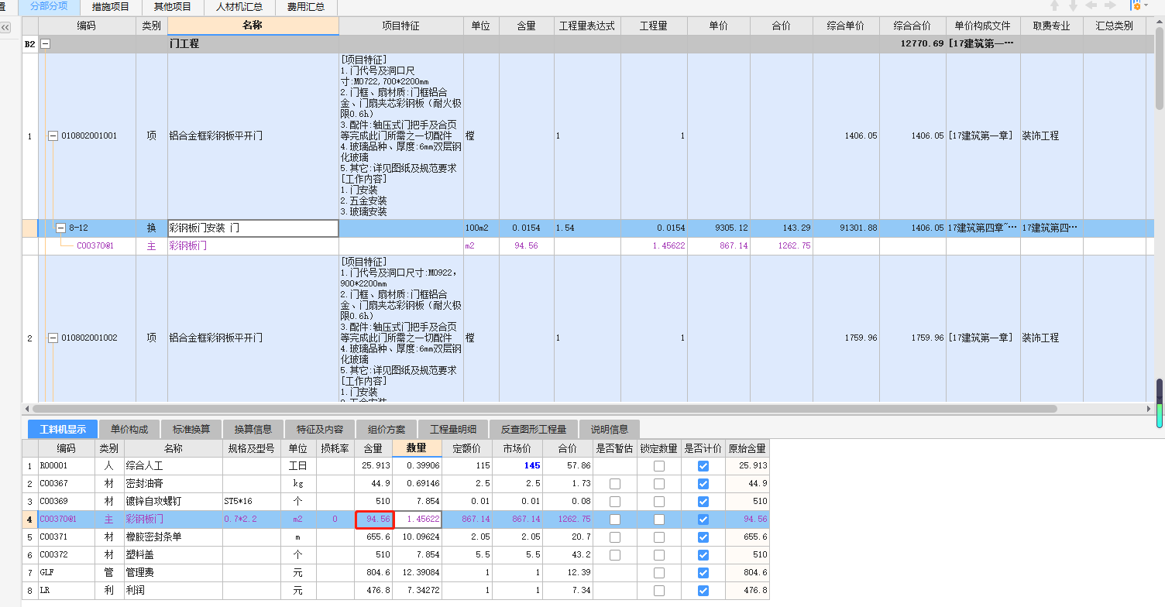Select 单价构成 bottom tab
Screen dimensions: 1165x607
129,429
